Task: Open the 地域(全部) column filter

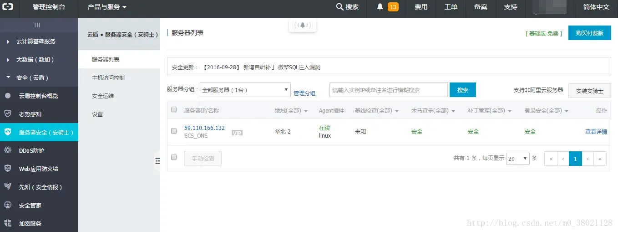Action: coord(291,111)
